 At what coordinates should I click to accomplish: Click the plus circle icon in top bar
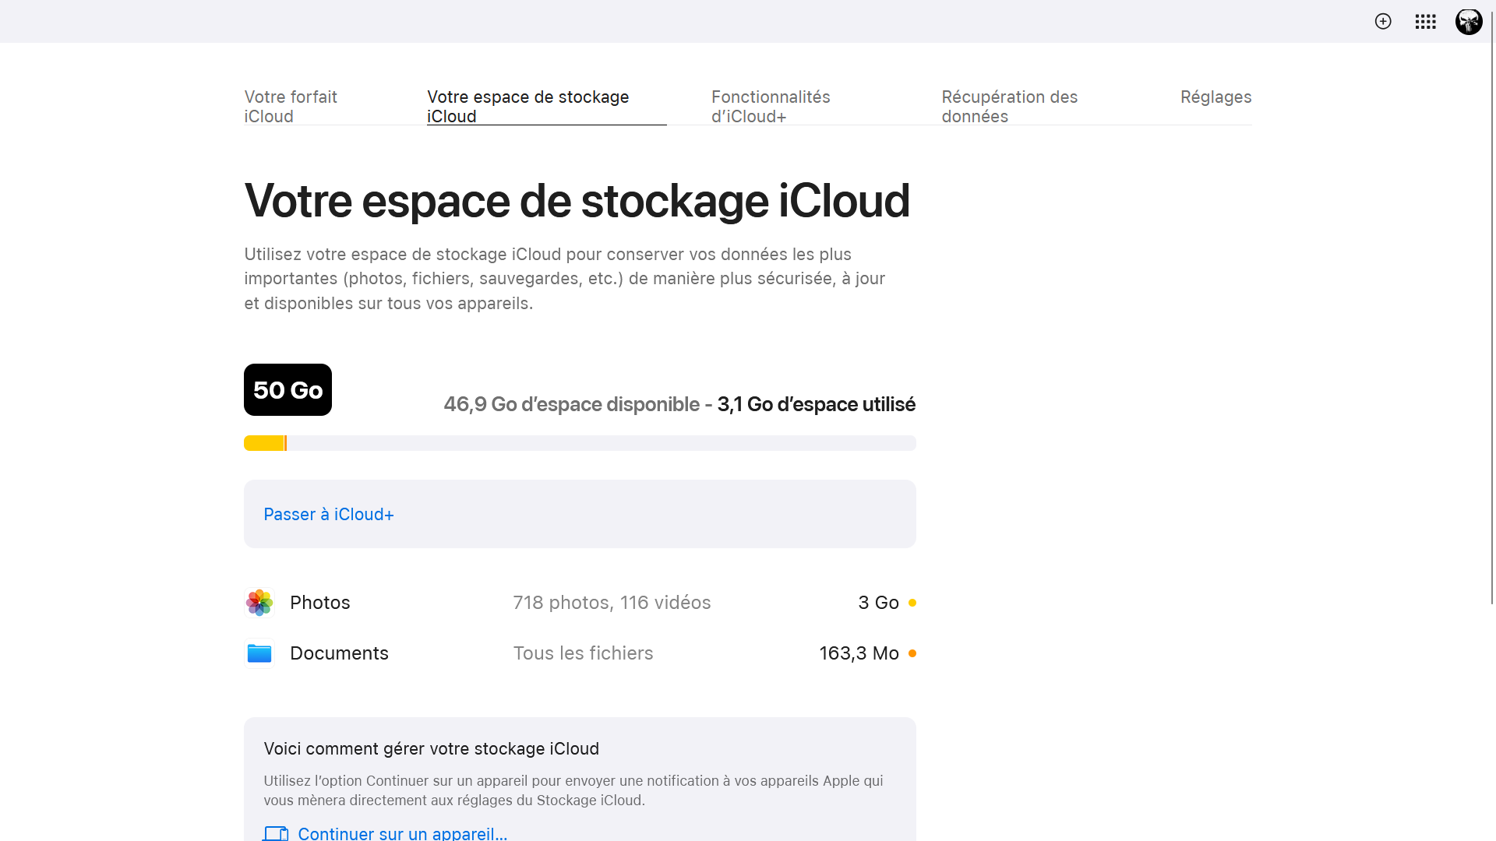click(1383, 21)
